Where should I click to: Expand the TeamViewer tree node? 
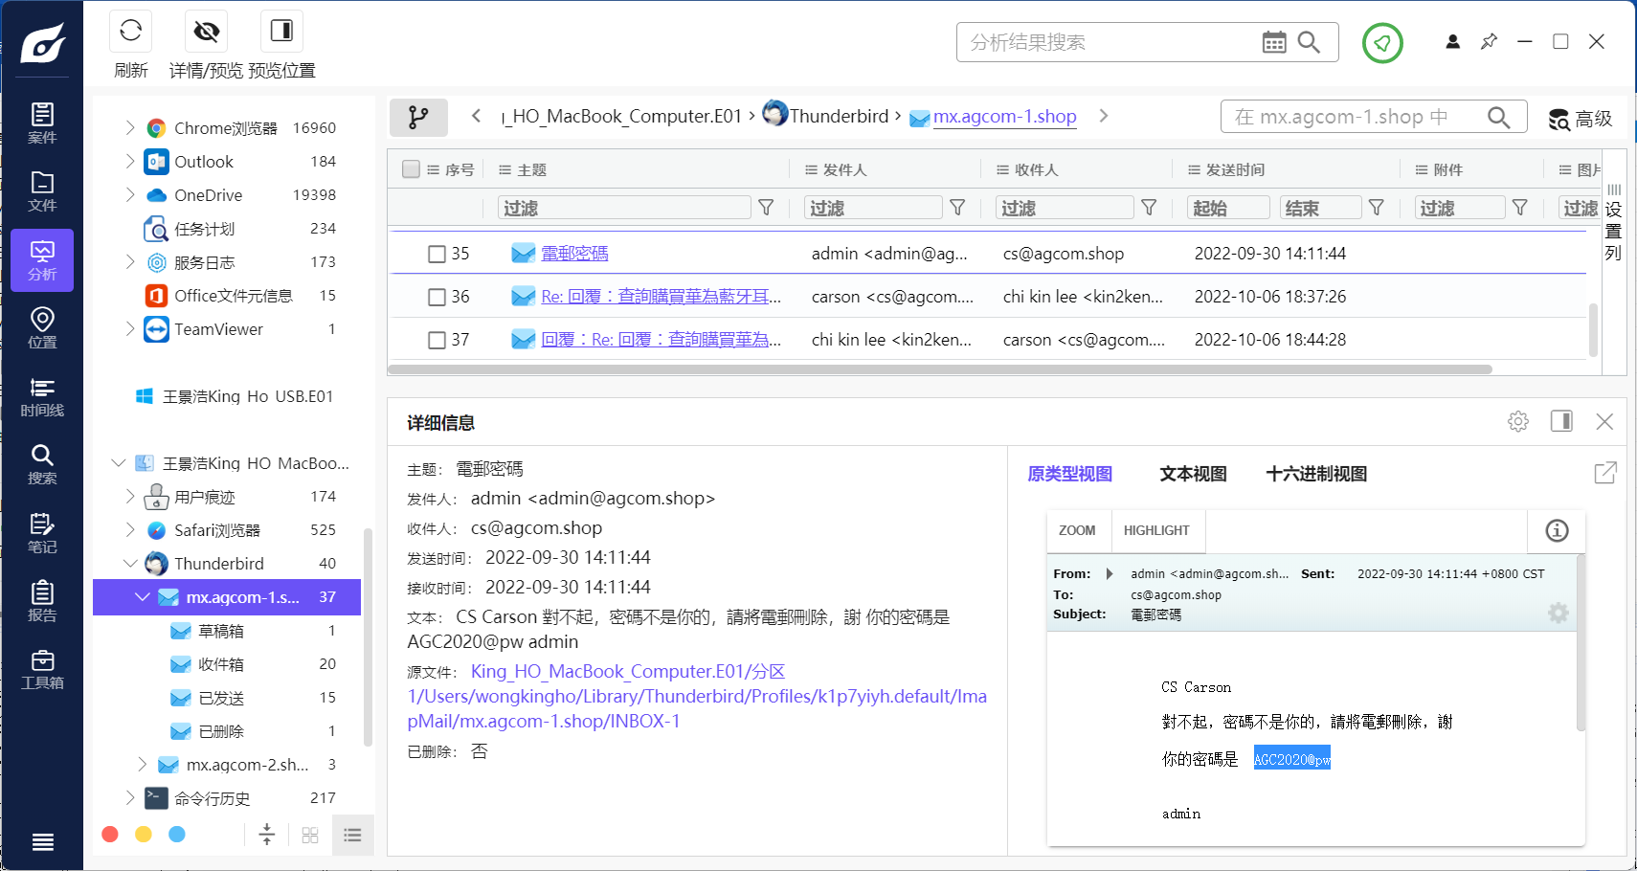(x=130, y=328)
